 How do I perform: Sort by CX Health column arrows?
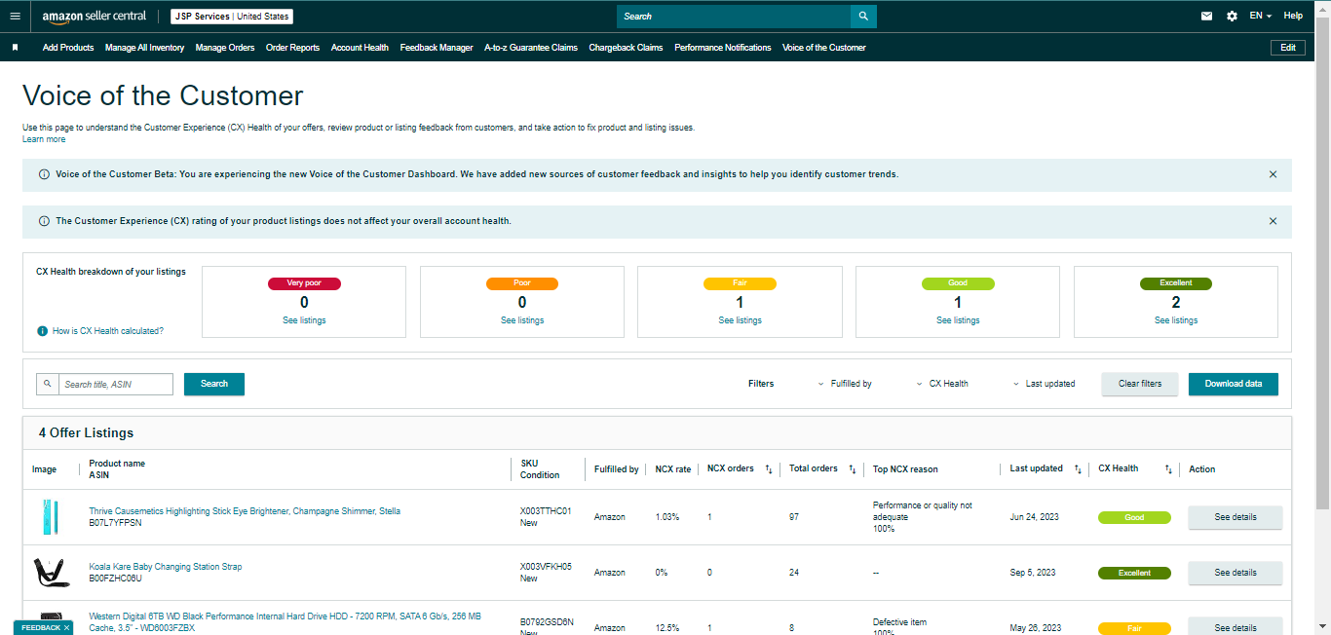click(x=1168, y=469)
